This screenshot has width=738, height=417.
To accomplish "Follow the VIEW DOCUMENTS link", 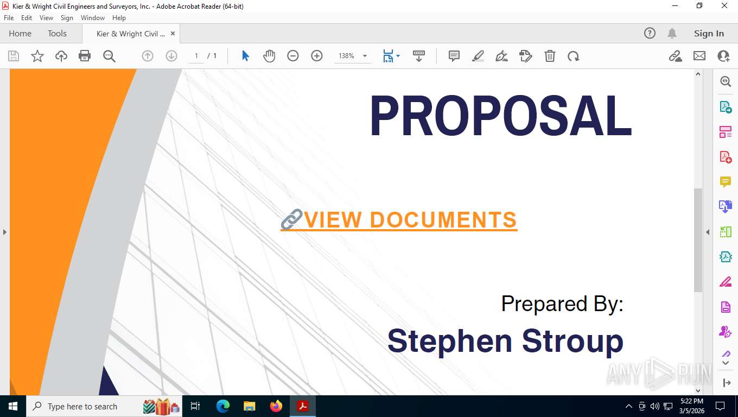I will pos(399,220).
